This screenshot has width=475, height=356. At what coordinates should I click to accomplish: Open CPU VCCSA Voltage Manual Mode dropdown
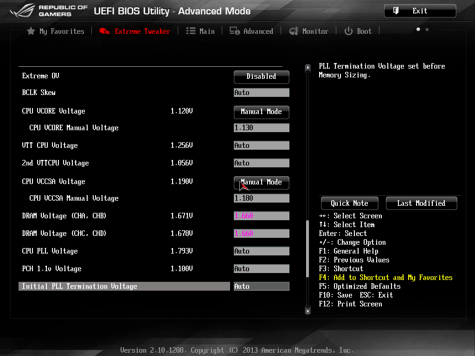click(261, 182)
